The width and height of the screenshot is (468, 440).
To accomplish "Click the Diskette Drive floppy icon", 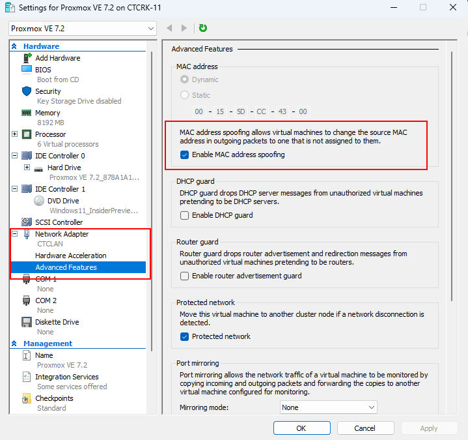I will coord(27,322).
